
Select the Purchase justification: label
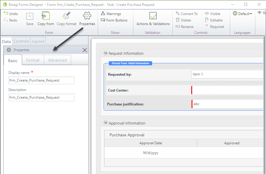click(125, 104)
